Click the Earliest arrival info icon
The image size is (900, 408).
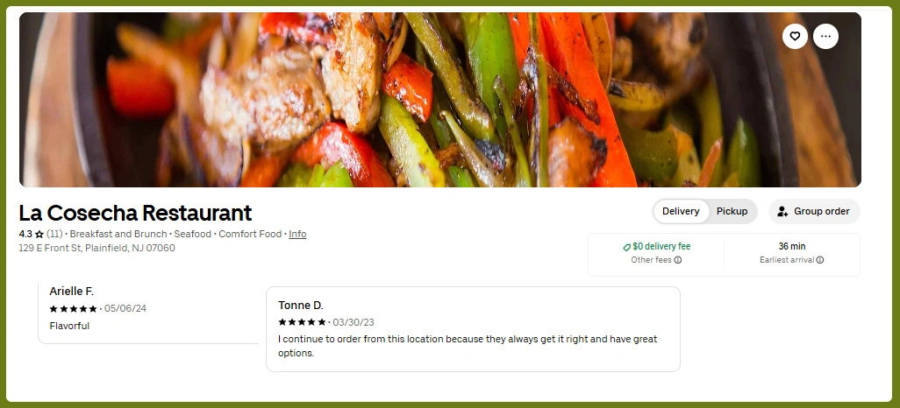(x=820, y=260)
